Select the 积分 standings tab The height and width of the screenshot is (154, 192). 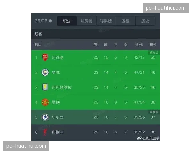click(x=67, y=21)
